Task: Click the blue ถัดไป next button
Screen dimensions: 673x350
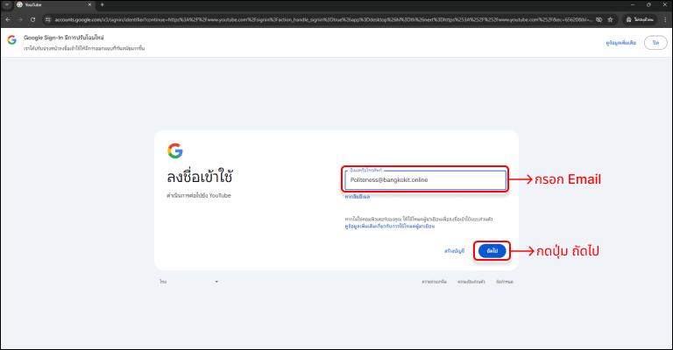Action: pos(492,251)
